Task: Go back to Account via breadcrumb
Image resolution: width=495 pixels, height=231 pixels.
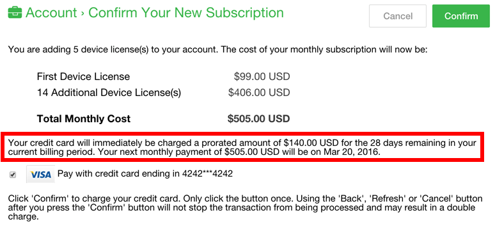Action: pos(51,13)
